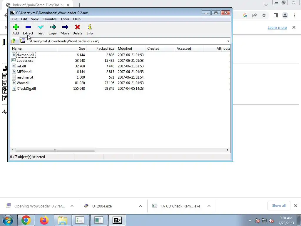This screenshot has height=226, width=301.
Task: Click the 53 248 size of Loader.exe
Action: pyautogui.click(x=80, y=61)
